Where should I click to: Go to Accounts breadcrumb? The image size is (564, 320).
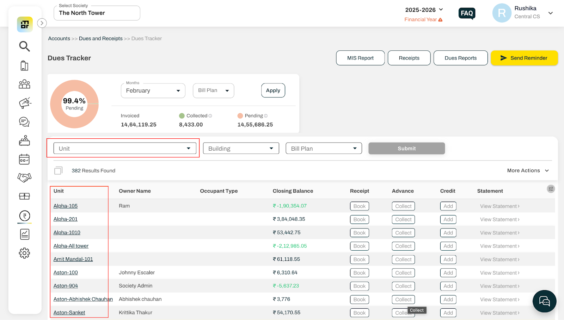point(59,39)
